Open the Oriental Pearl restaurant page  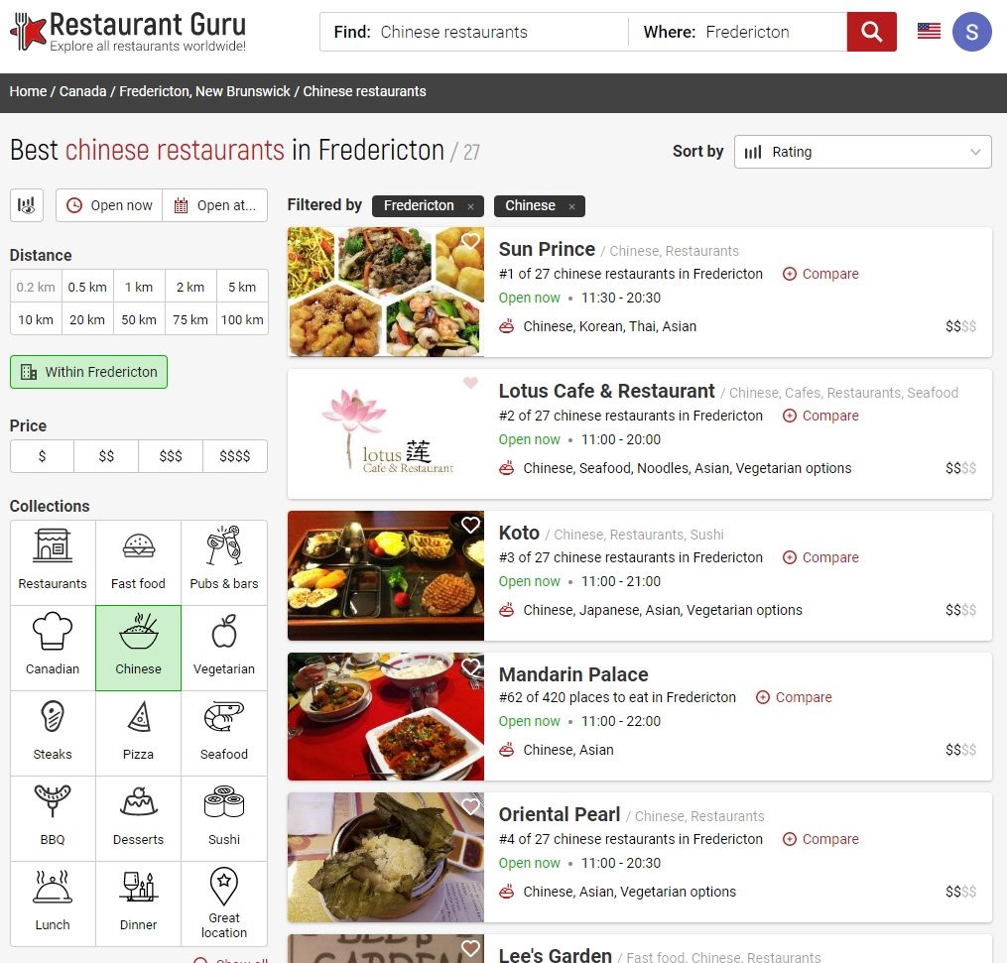[560, 814]
